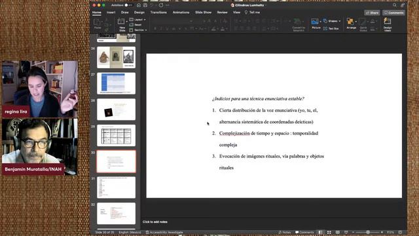
Task: Switch to Reading view icon
Action: [338, 232]
